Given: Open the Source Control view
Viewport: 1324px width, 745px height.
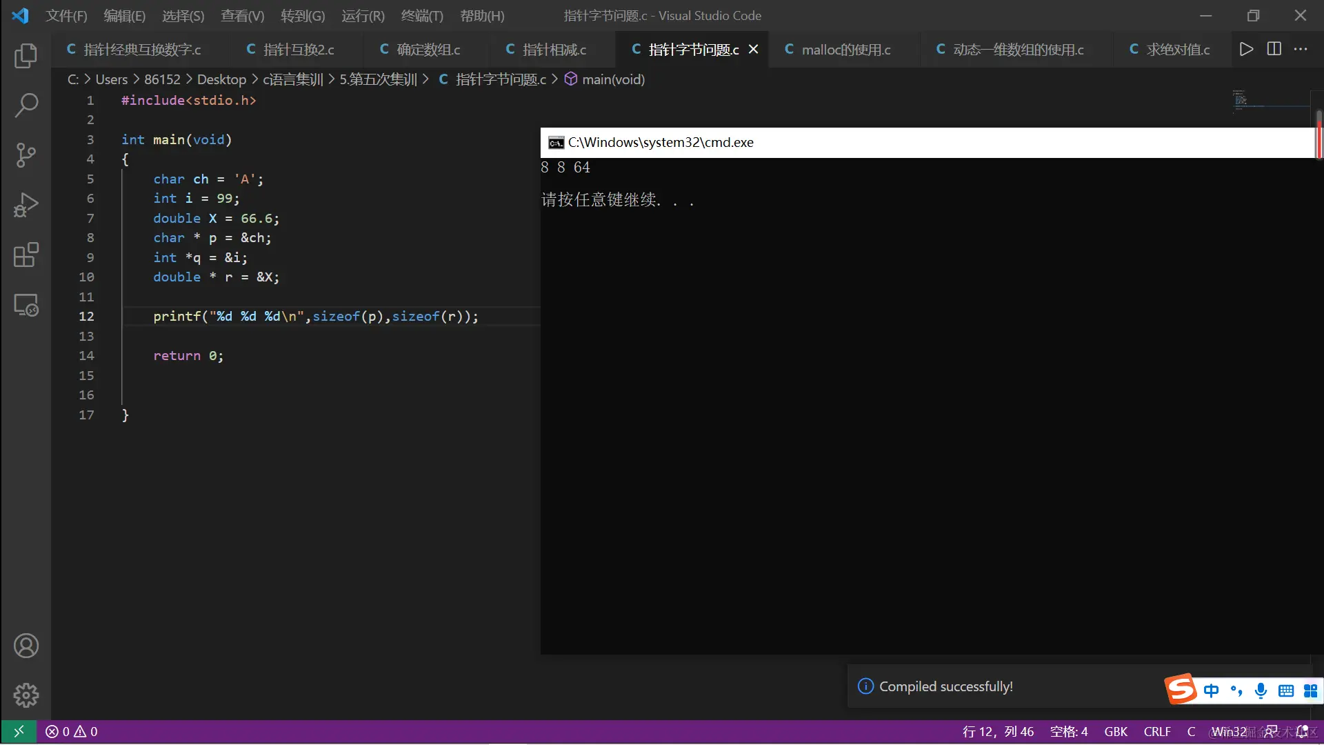Looking at the screenshot, I should pyautogui.click(x=26, y=155).
